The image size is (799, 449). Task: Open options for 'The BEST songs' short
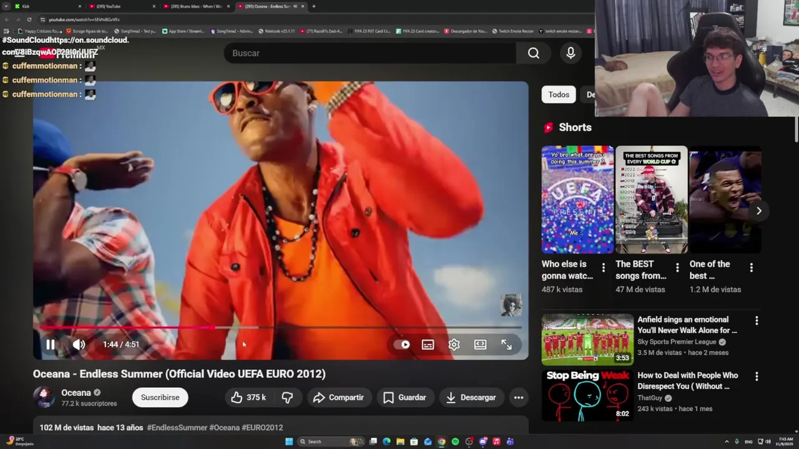[677, 268]
